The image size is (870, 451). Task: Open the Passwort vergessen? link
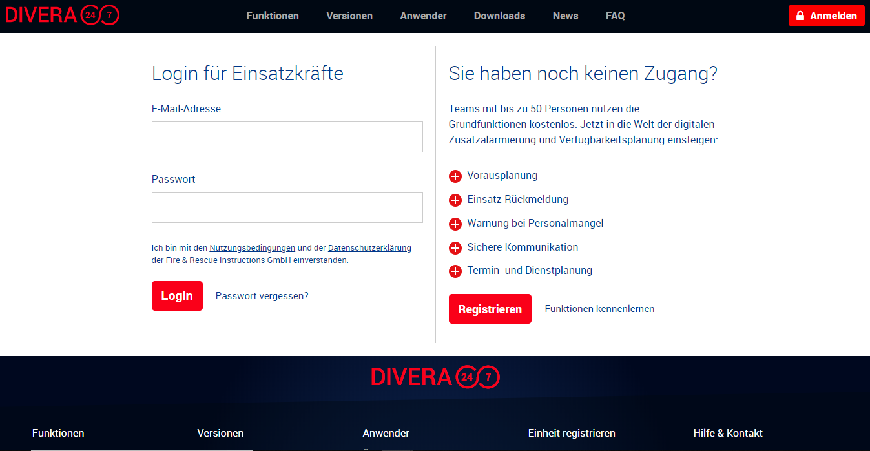tap(262, 296)
